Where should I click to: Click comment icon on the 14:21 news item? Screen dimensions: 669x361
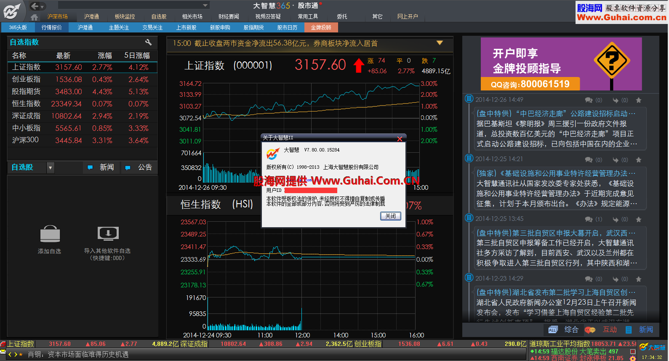589,160
